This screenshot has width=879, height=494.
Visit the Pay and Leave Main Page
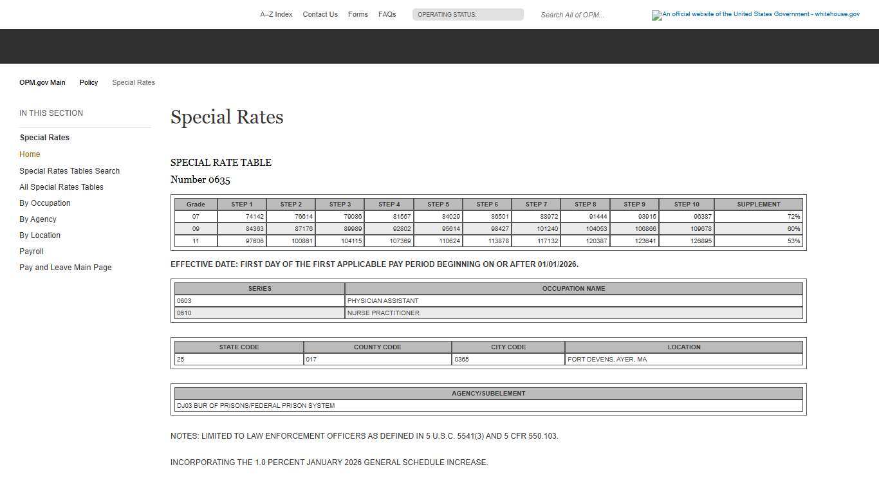[x=65, y=267]
